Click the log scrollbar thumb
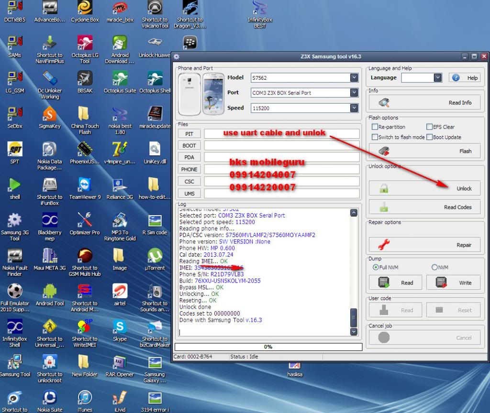 [x=354, y=317]
